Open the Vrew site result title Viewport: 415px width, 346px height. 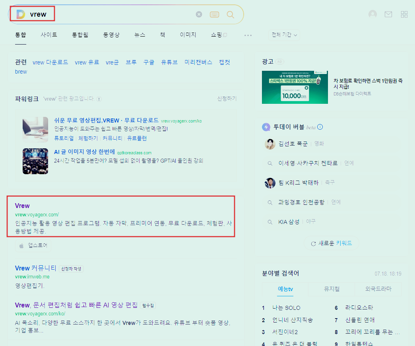coord(22,206)
